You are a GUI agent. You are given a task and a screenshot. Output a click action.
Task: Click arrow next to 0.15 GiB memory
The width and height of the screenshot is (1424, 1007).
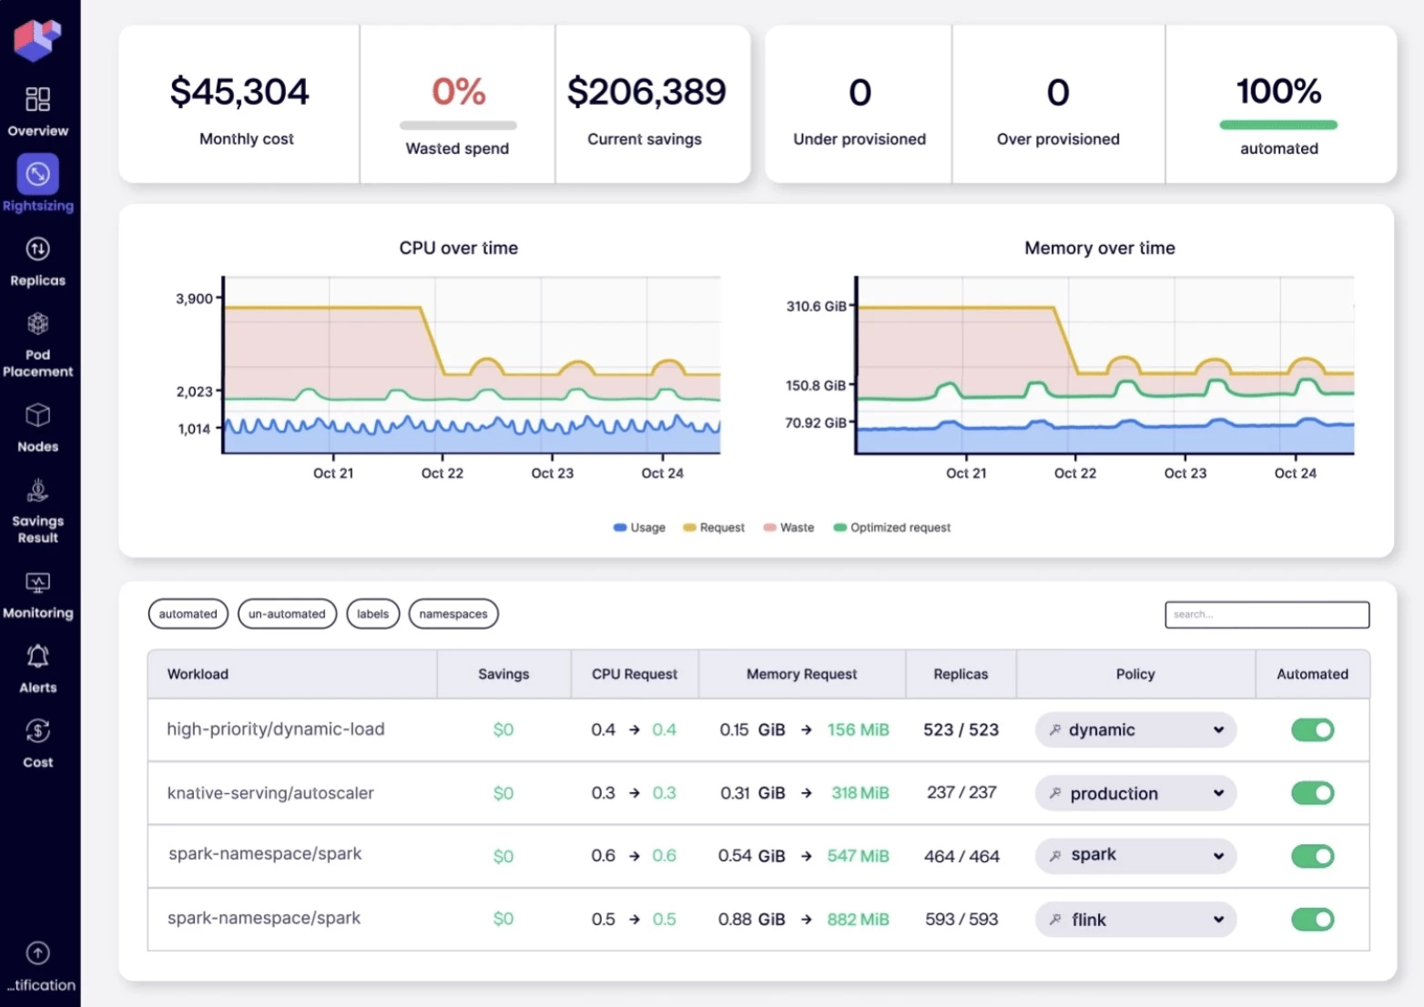coord(807,729)
